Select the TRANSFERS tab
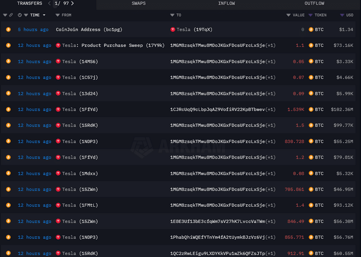The image size is (361, 257). (30, 3)
